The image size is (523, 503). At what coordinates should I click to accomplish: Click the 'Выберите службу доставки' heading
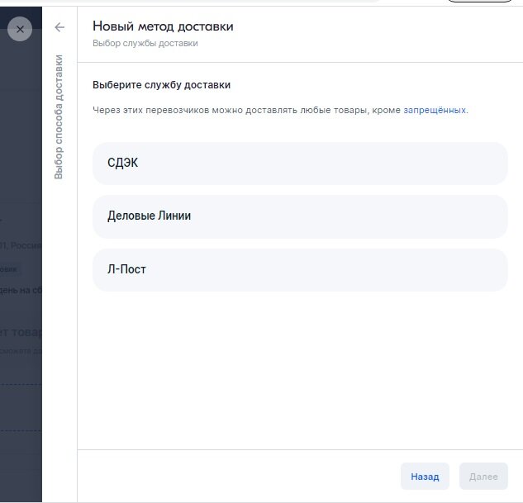(x=161, y=85)
